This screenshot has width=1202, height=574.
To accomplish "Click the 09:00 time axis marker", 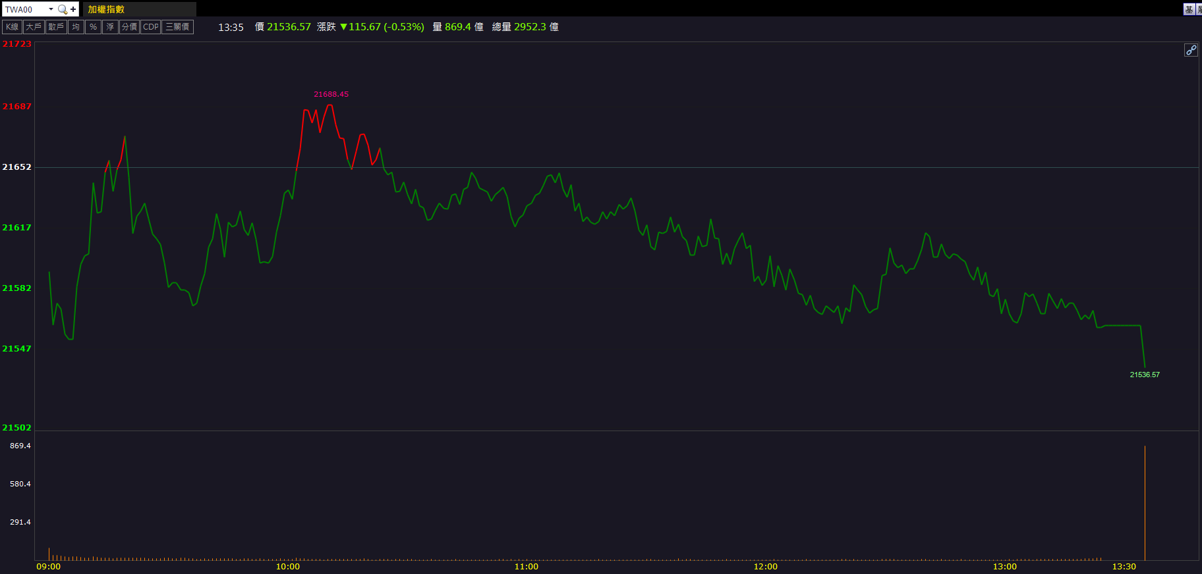I will 48,567.
